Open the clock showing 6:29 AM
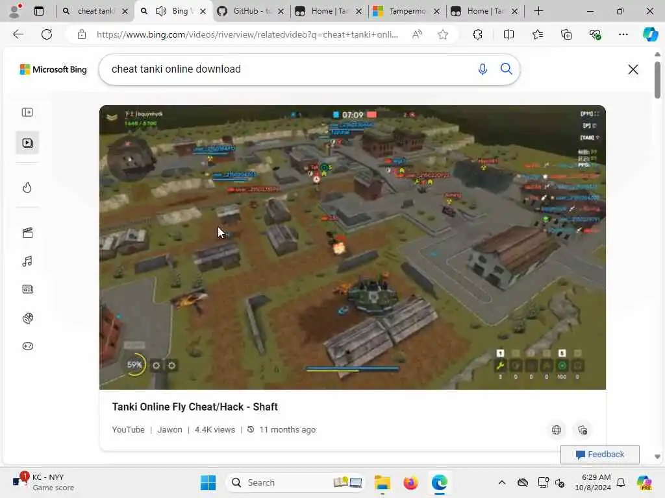Screen dimensions: 665x498 (x=593, y=482)
